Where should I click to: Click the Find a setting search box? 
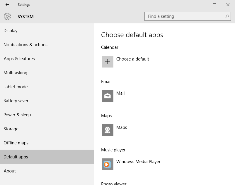coord(185,16)
